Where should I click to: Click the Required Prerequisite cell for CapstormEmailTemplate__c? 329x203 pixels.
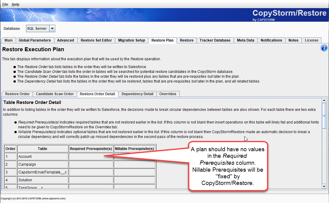91,172
